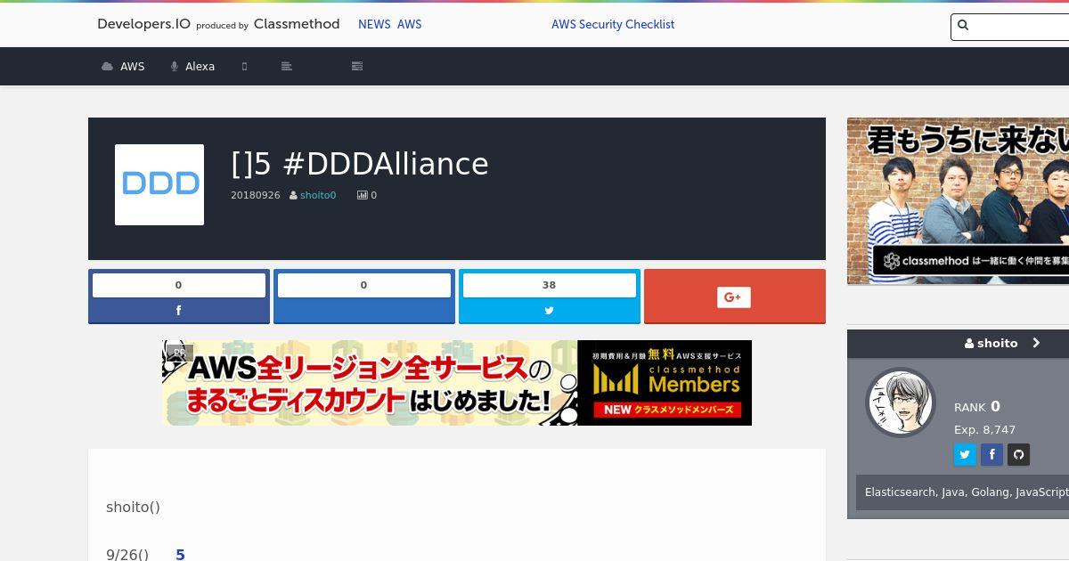Viewport: 1069px width, 561px height.
Task: Open the Alexa menu in navbar
Action: tap(192, 66)
